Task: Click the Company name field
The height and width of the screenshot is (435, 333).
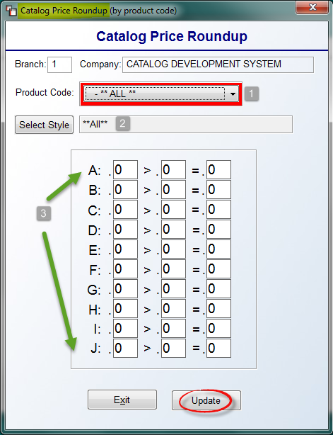Action: coord(218,64)
